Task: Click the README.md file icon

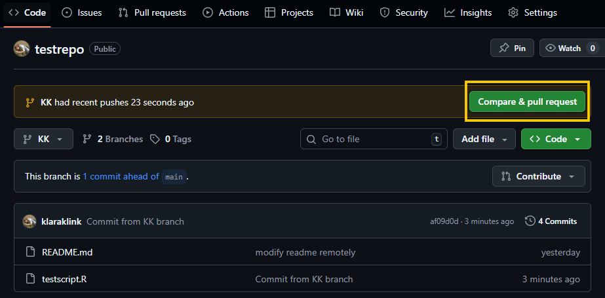Action: 30,252
